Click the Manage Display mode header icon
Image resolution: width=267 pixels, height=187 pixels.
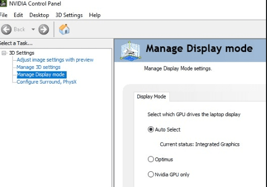pos(131,50)
